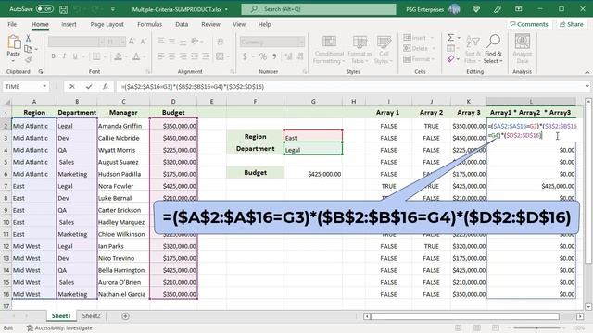Click the Insert cells button
Viewport: 593px width, 333px height.
point(418,38)
